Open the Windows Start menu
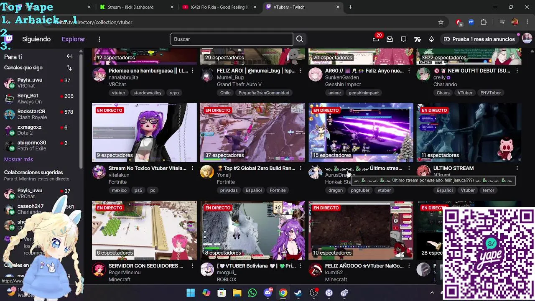The height and width of the screenshot is (301, 535). 191,293
